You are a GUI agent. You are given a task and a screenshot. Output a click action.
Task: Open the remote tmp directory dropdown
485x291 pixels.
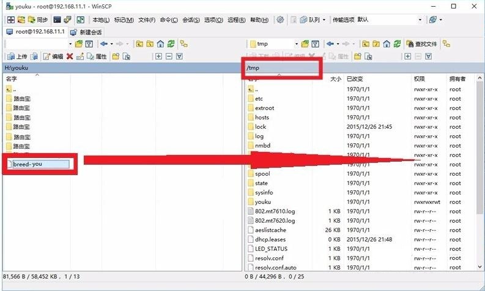pyautogui.click(x=297, y=44)
